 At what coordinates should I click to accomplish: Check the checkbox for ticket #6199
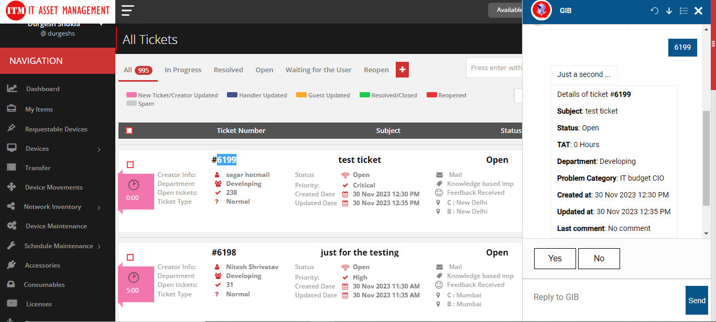(x=131, y=164)
